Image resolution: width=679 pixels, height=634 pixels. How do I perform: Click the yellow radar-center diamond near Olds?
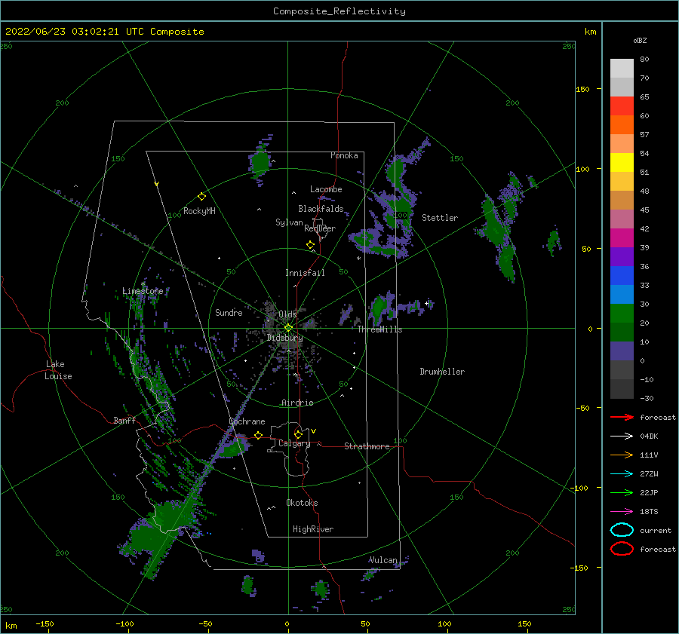(x=288, y=328)
